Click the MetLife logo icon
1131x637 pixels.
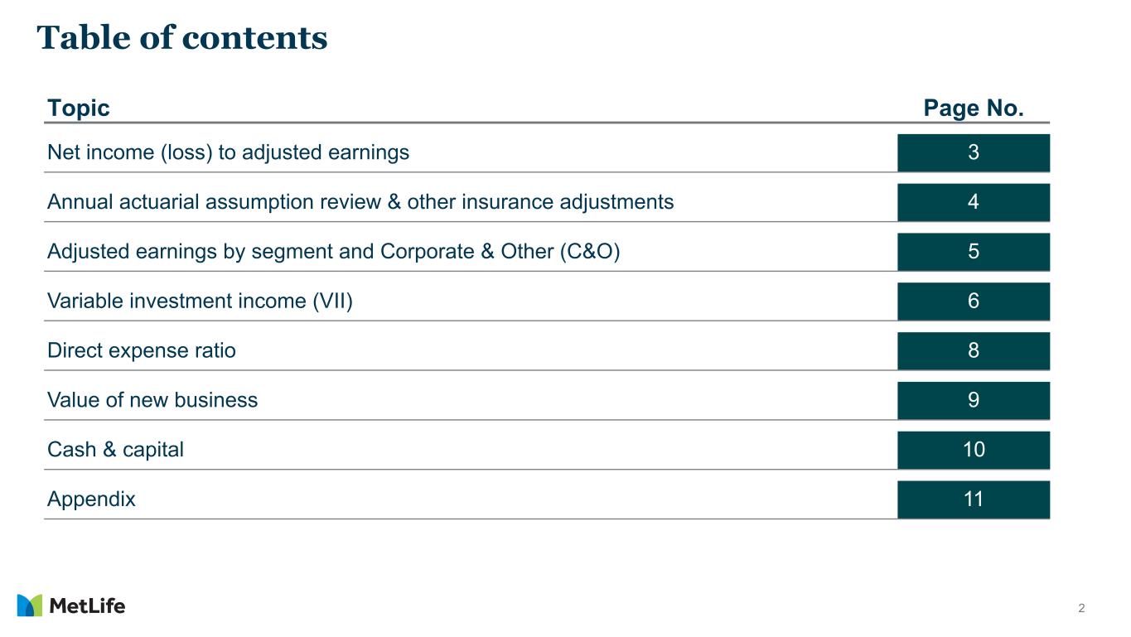click(30, 606)
